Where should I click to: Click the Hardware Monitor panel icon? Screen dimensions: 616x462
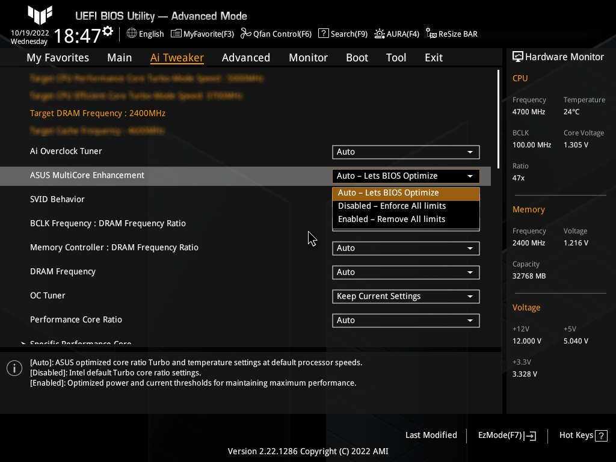tap(518, 56)
